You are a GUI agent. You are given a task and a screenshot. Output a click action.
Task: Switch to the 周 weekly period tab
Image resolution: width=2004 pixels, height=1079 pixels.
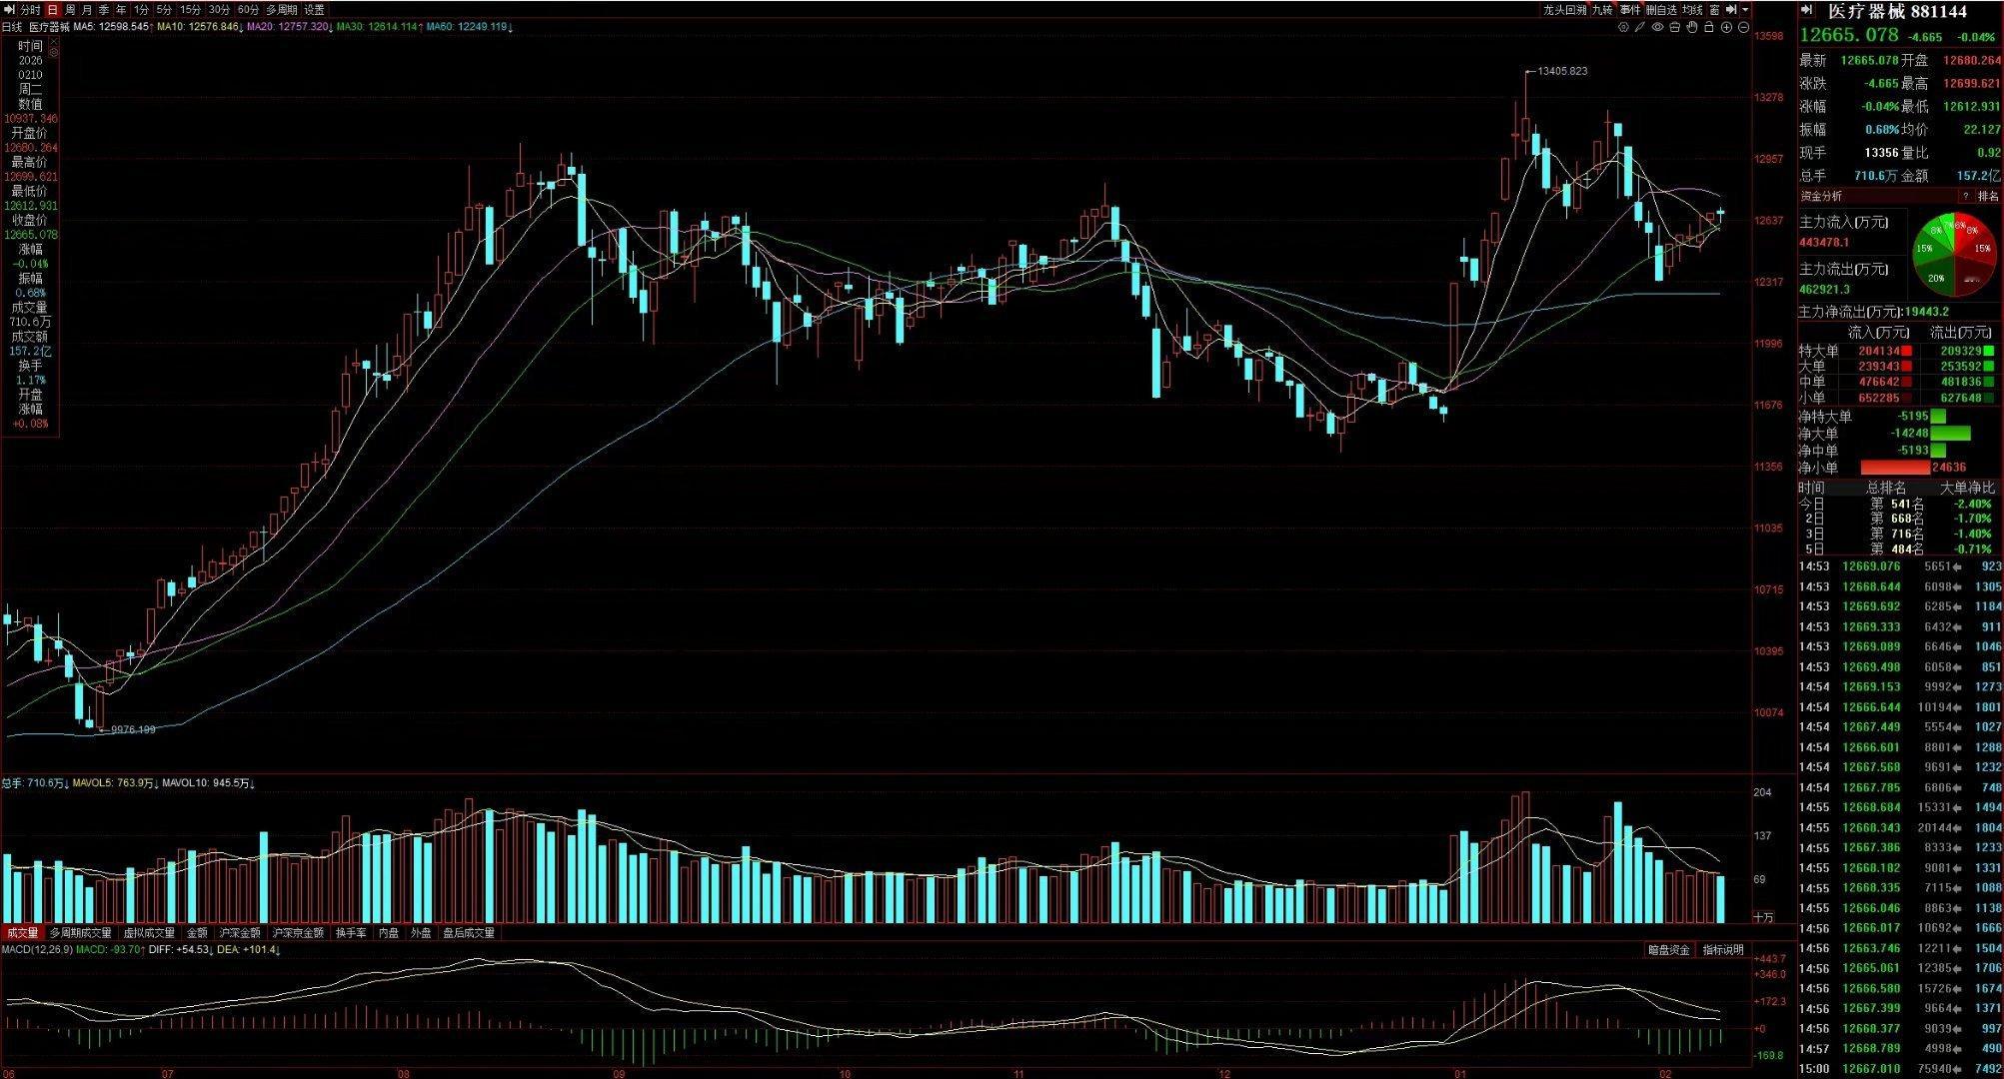click(x=70, y=10)
